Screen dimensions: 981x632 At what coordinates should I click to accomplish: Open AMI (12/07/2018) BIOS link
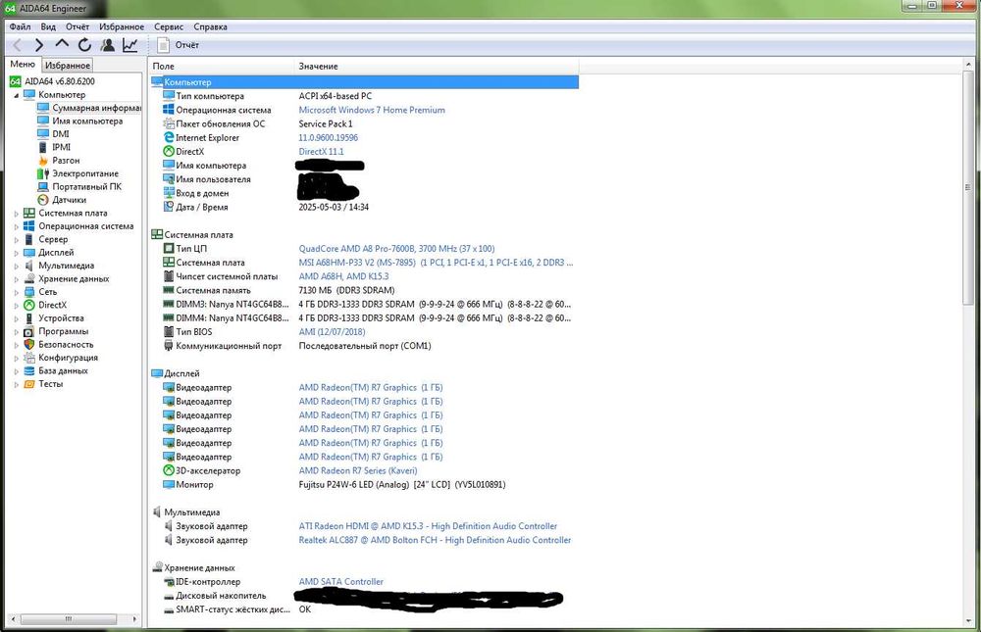click(x=332, y=332)
